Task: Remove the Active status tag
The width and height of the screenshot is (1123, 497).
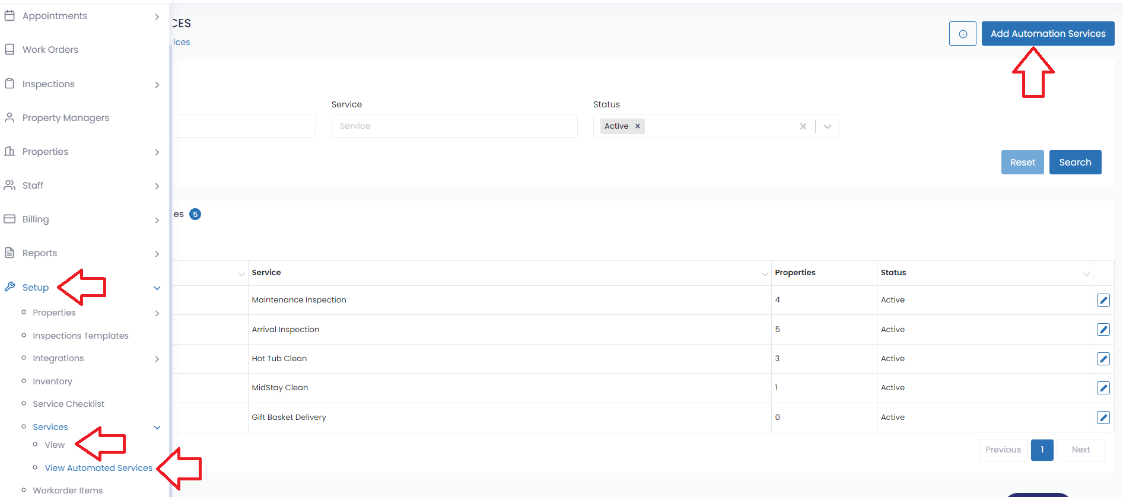Action: (x=638, y=126)
